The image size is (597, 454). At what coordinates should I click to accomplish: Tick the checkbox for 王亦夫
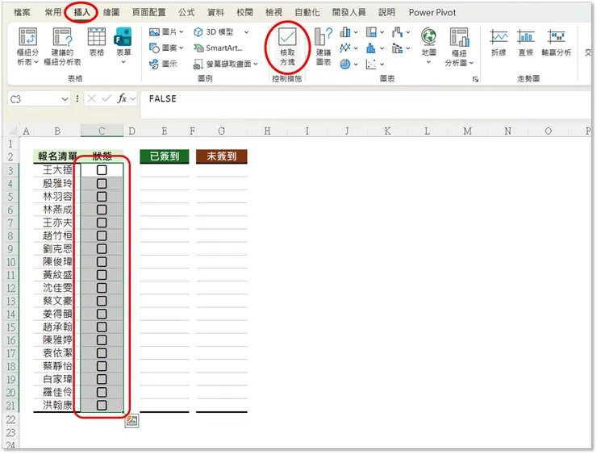(x=102, y=223)
